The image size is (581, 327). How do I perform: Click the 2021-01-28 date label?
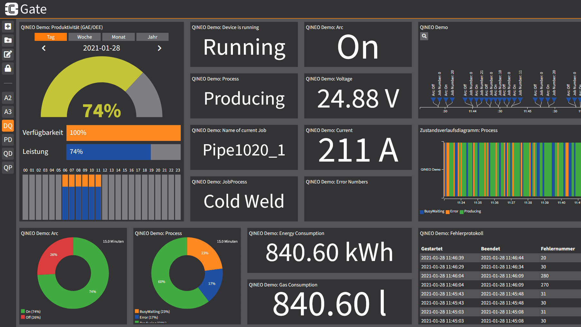pos(102,48)
